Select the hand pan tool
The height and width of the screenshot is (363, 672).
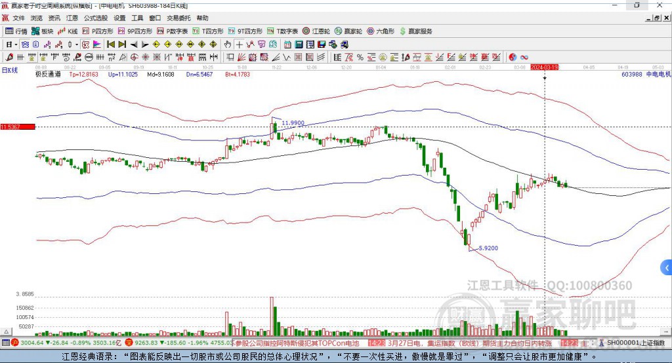(x=227, y=45)
